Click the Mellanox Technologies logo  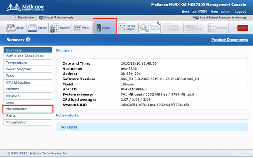pyautogui.click(x=25, y=7)
